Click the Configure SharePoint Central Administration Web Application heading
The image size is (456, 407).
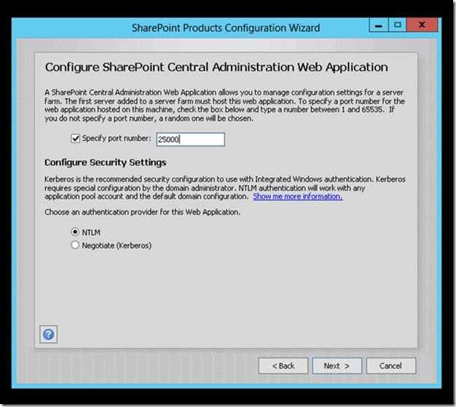tap(216, 68)
